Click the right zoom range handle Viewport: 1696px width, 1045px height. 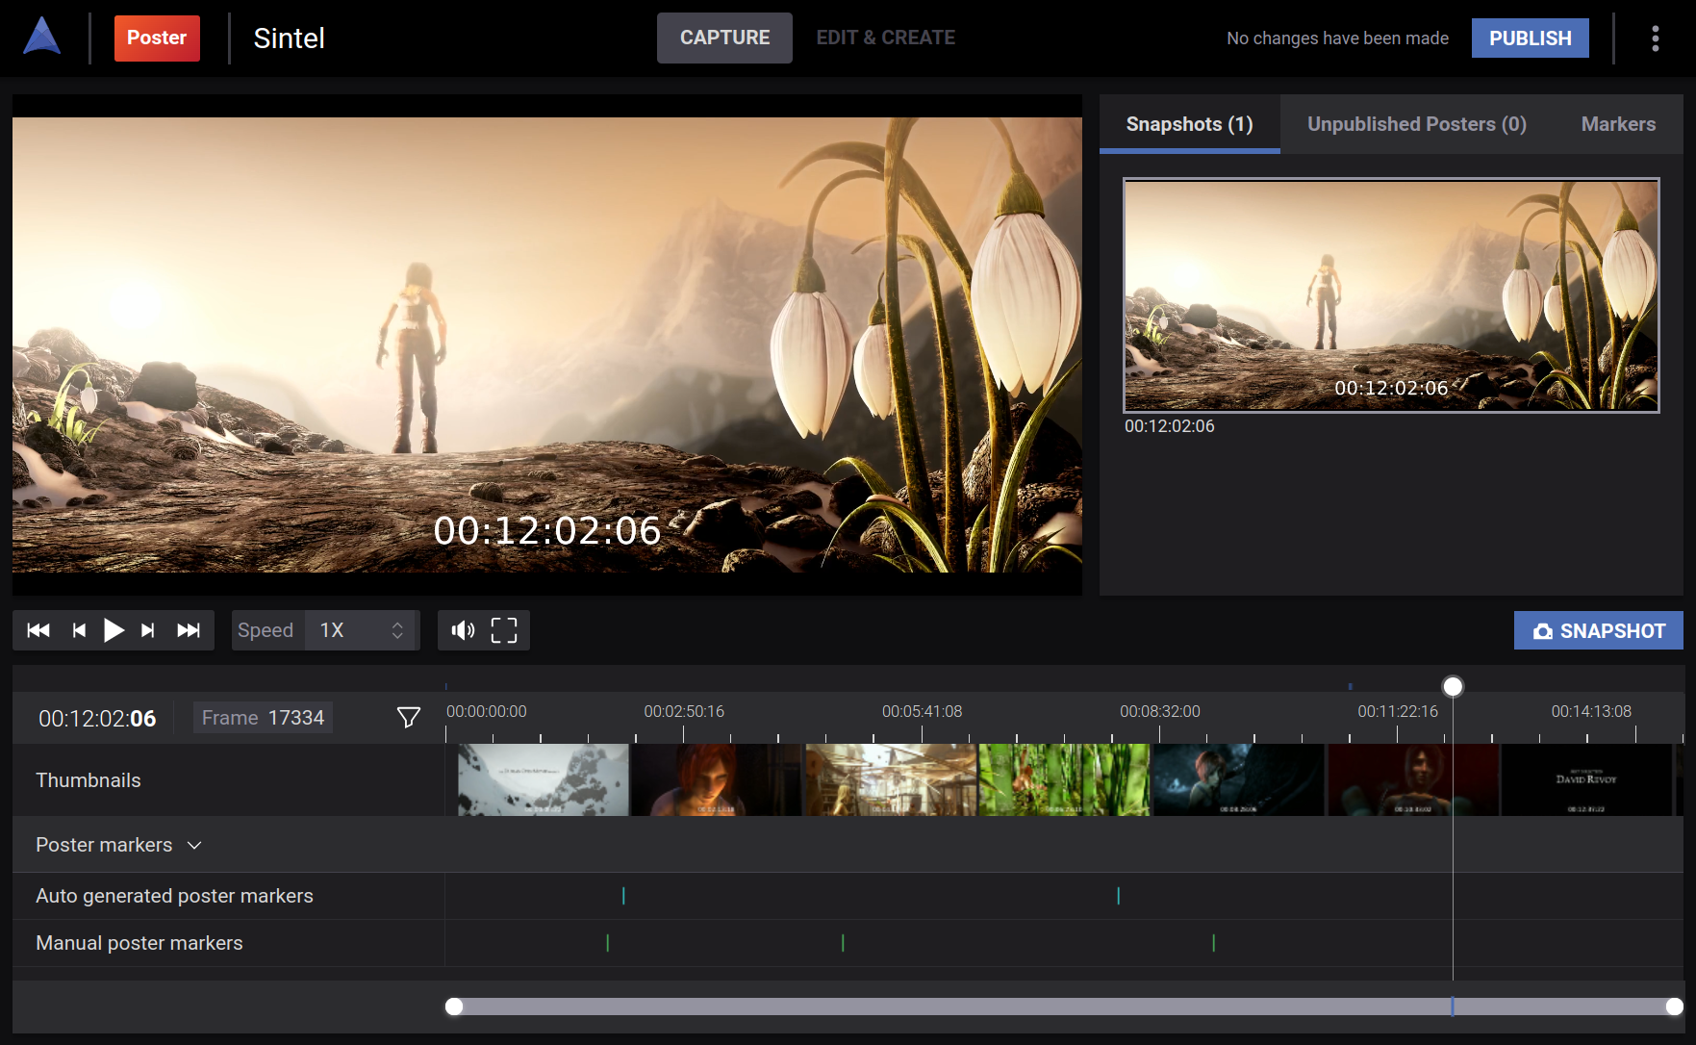click(1675, 1007)
